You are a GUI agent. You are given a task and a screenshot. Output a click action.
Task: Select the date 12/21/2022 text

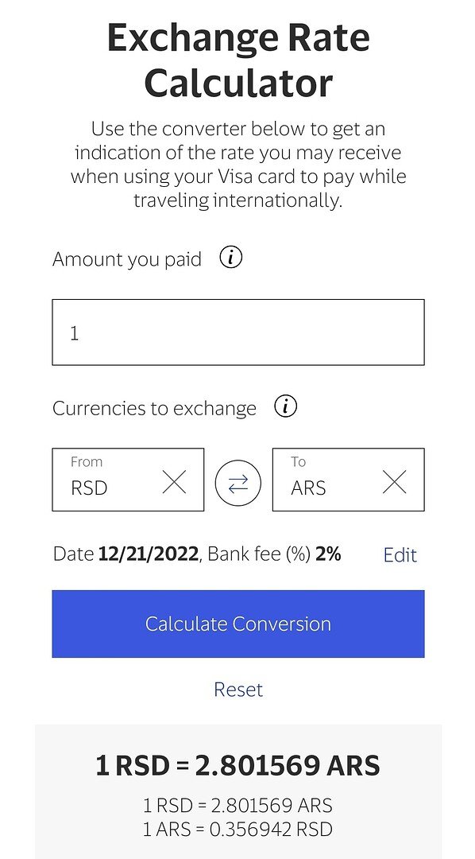tap(149, 554)
